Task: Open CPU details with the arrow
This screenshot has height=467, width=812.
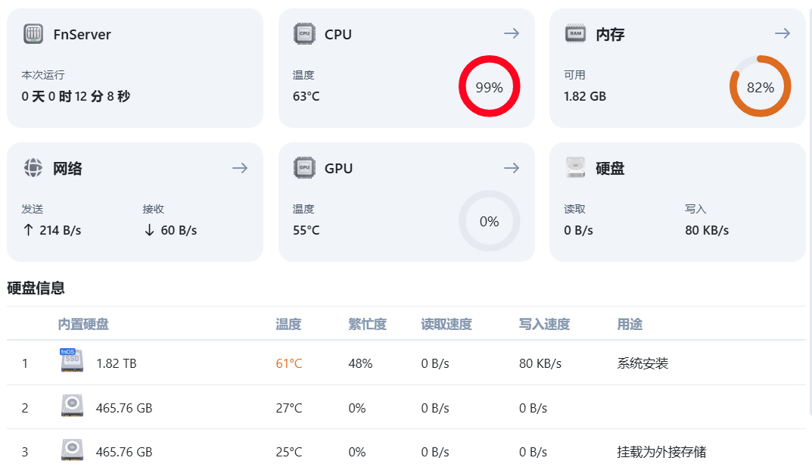Action: click(x=512, y=33)
